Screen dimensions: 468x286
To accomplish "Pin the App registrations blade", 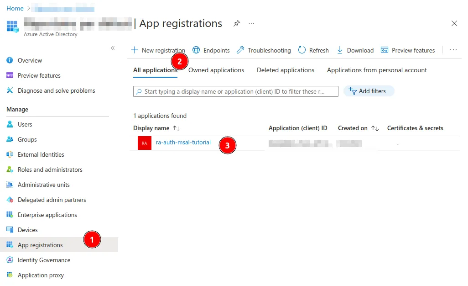I will pyautogui.click(x=236, y=23).
